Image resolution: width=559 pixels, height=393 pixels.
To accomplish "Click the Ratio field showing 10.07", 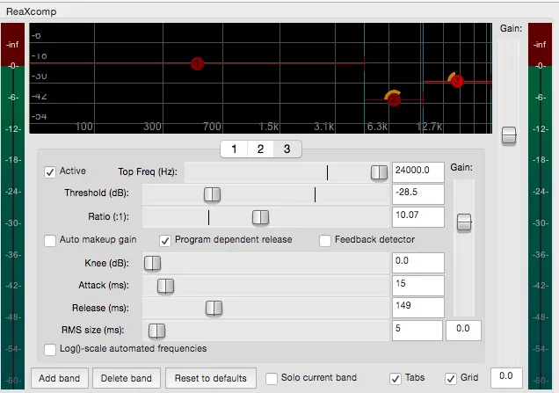I will (418, 217).
